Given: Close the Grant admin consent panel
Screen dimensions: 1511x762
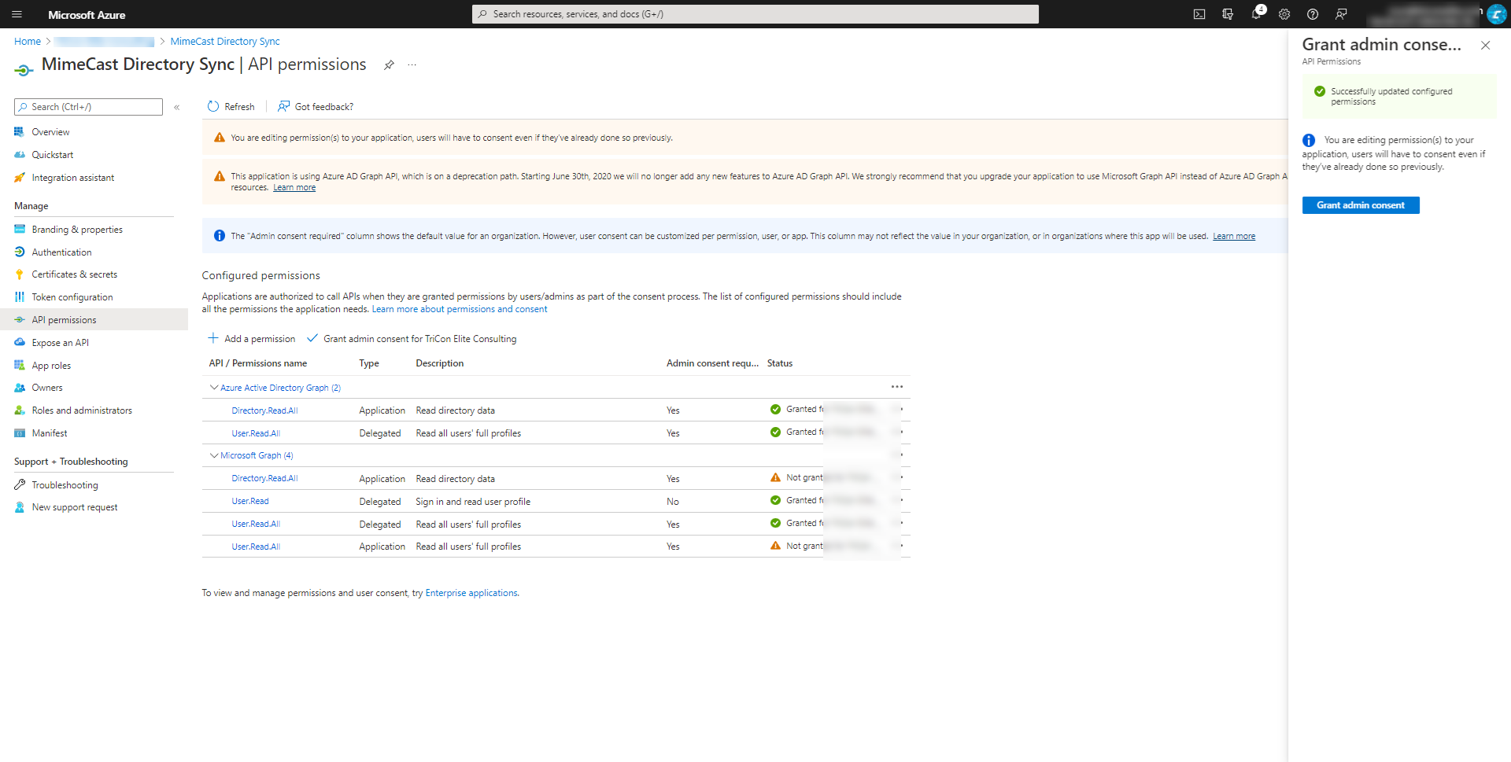Looking at the screenshot, I should coord(1485,46).
